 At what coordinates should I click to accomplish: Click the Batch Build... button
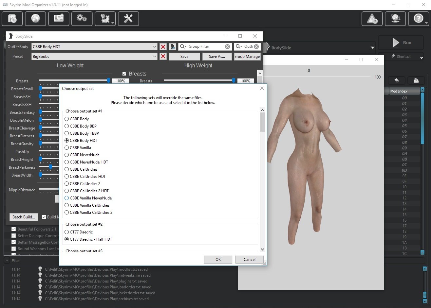click(24, 217)
